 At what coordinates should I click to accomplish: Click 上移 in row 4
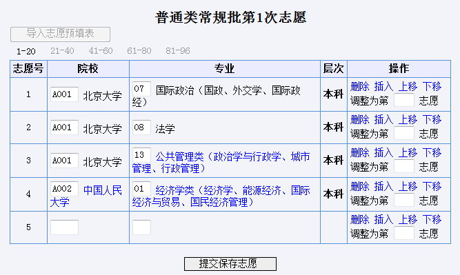[408, 187]
